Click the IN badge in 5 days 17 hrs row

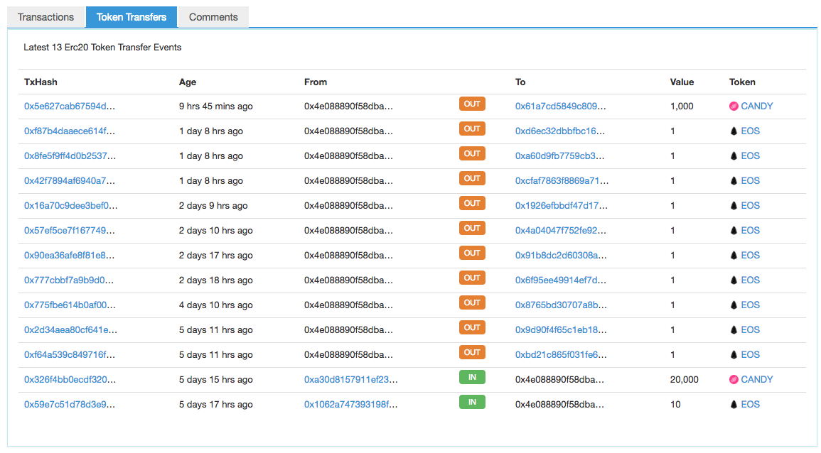click(x=472, y=403)
